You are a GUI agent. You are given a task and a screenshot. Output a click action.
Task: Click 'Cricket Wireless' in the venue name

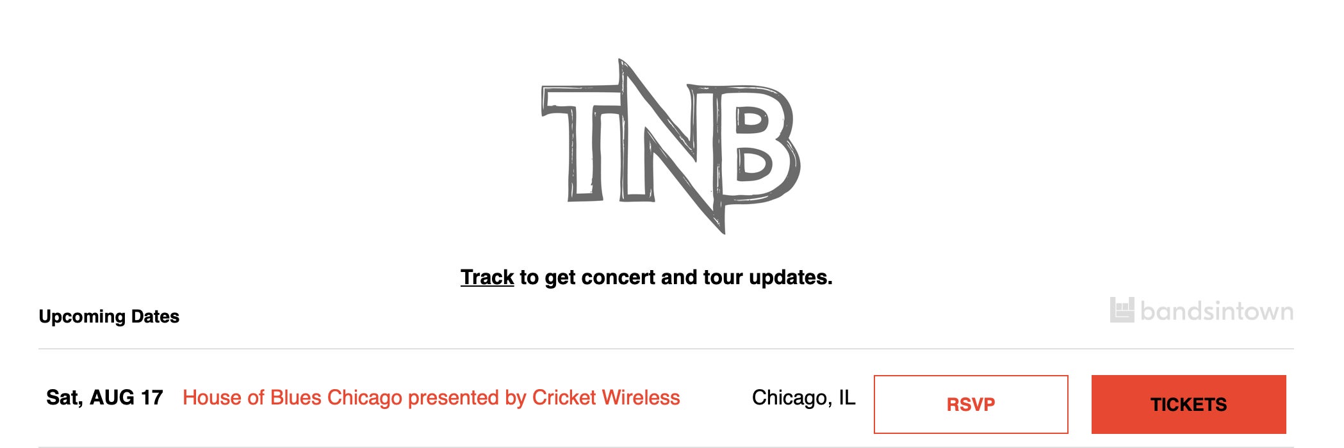coord(606,397)
